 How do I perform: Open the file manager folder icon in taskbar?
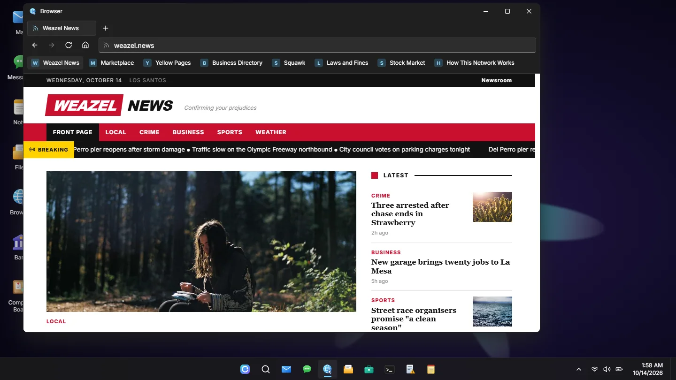pyautogui.click(x=348, y=369)
